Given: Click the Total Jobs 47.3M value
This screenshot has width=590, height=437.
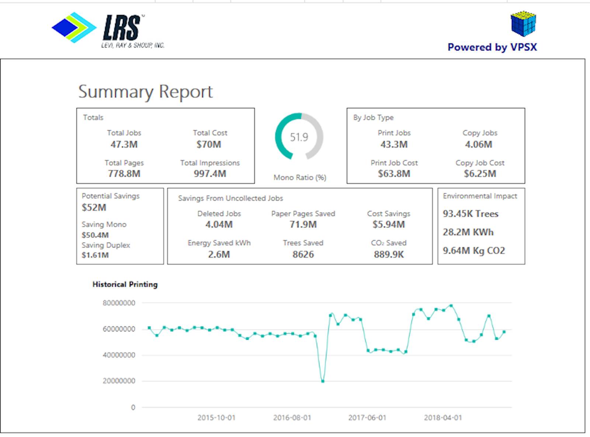Looking at the screenshot, I should click(x=125, y=144).
